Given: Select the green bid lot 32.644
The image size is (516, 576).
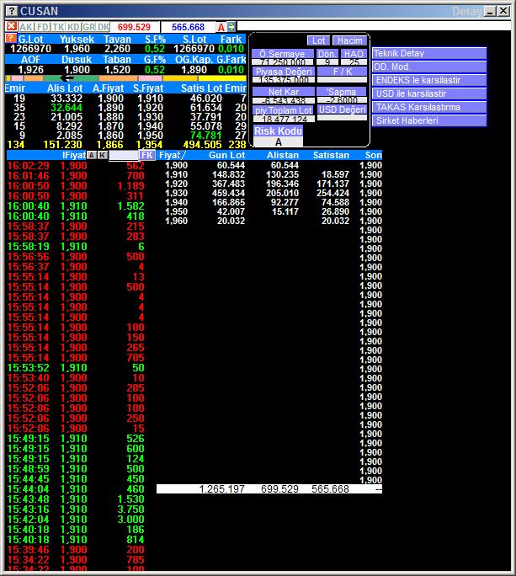Looking at the screenshot, I should (66, 108).
